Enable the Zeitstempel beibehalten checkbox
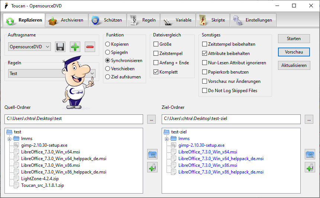This screenshot has width=320, height=198. tap(205, 44)
